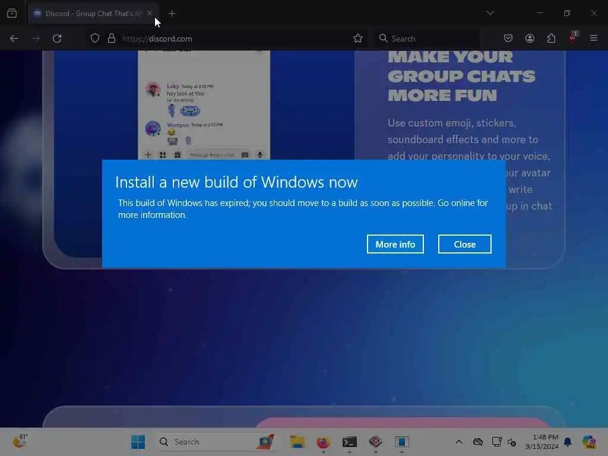Screen dimensions: 608x456
Task: Click the microphone icon in the chat mockup
Action: [x=260, y=155]
